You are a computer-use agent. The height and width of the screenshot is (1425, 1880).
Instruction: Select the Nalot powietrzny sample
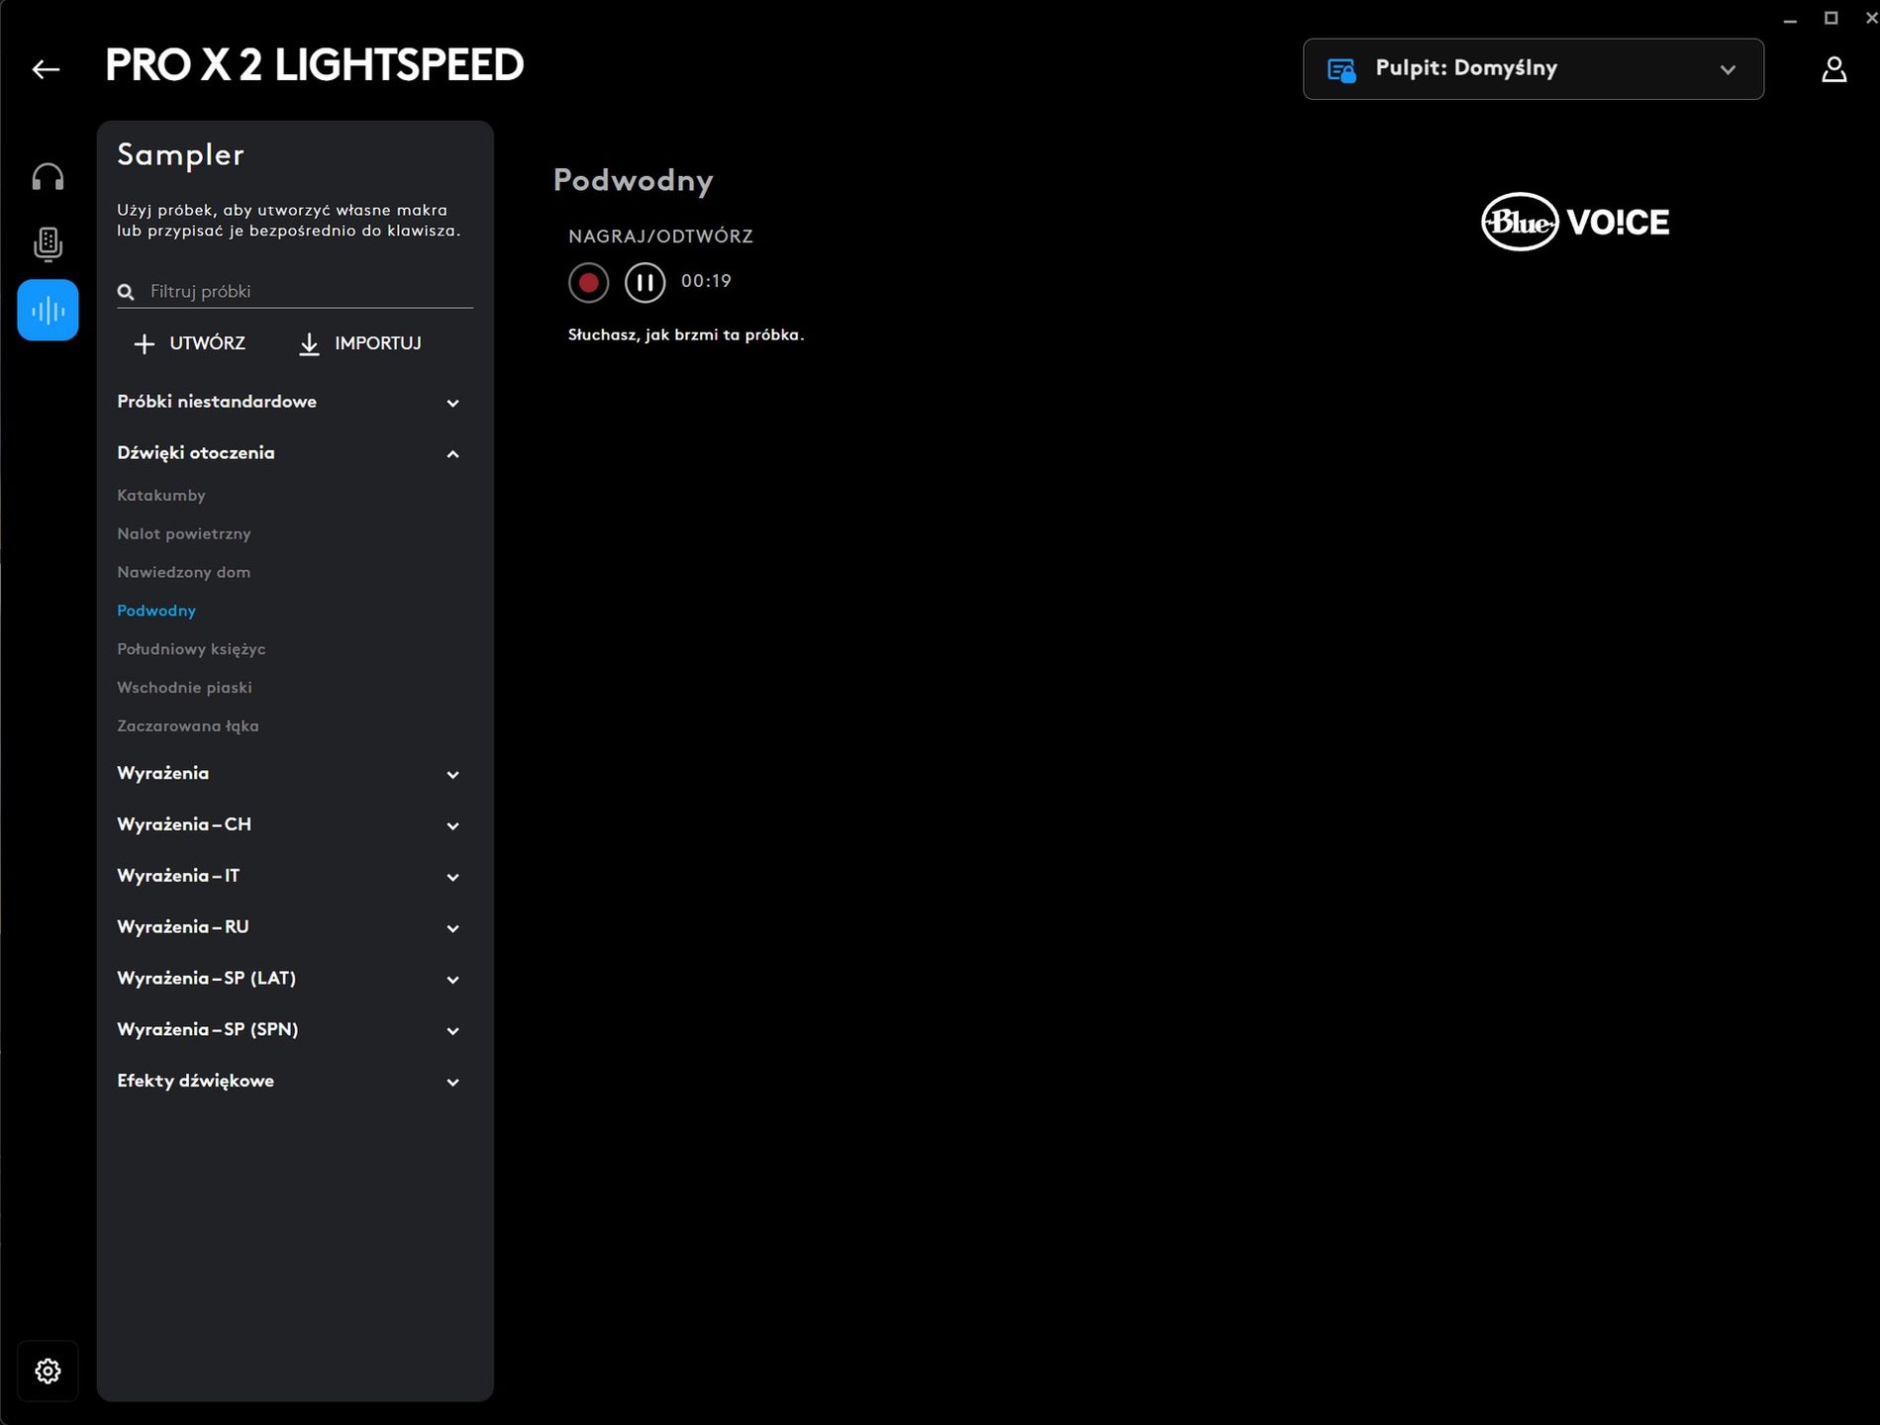click(184, 533)
